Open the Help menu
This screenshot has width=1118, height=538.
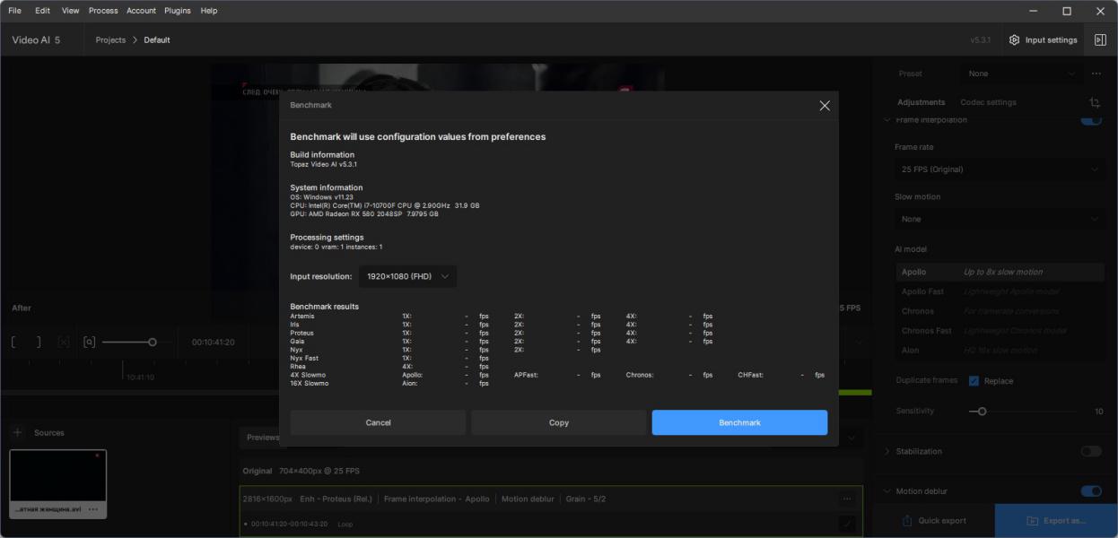click(x=209, y=11)
